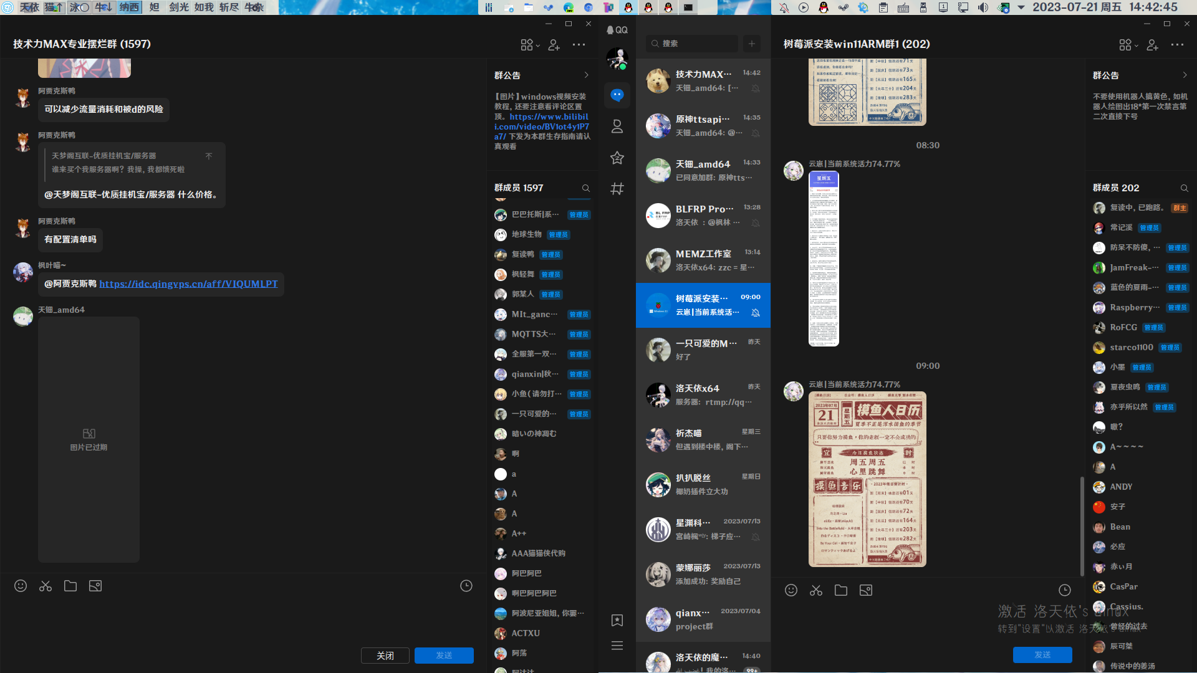Open the favorites star in the sidebar
The height and width of the screenshot is (673, 1197).
point(617,158)
